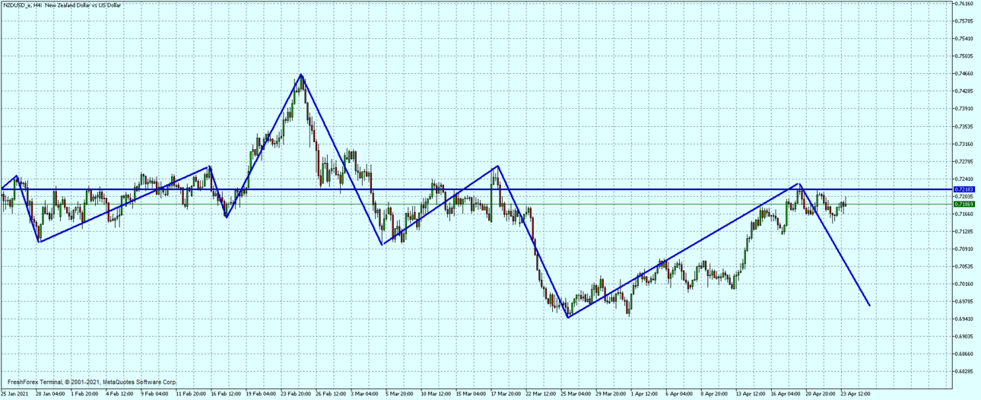Click the 0.70535 price scale label
This screenshot has height=400, width=981.
[x=964, y=266]
